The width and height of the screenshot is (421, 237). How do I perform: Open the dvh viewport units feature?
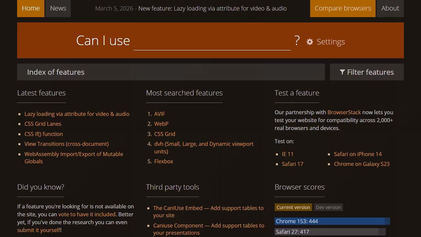(204, 147)
